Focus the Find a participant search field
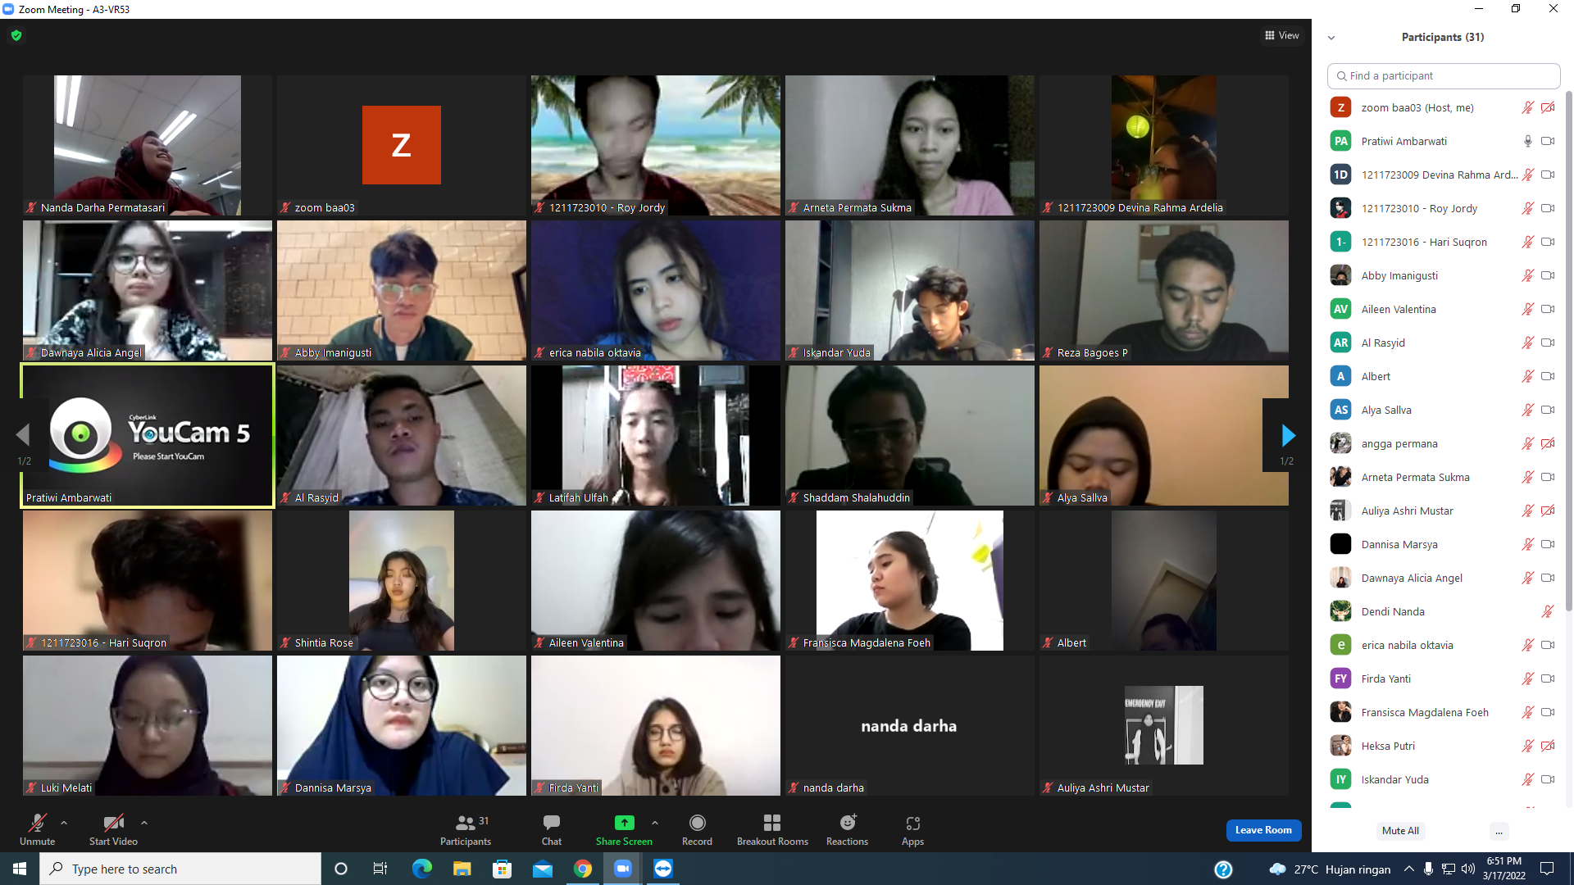 coord(1443,75)
